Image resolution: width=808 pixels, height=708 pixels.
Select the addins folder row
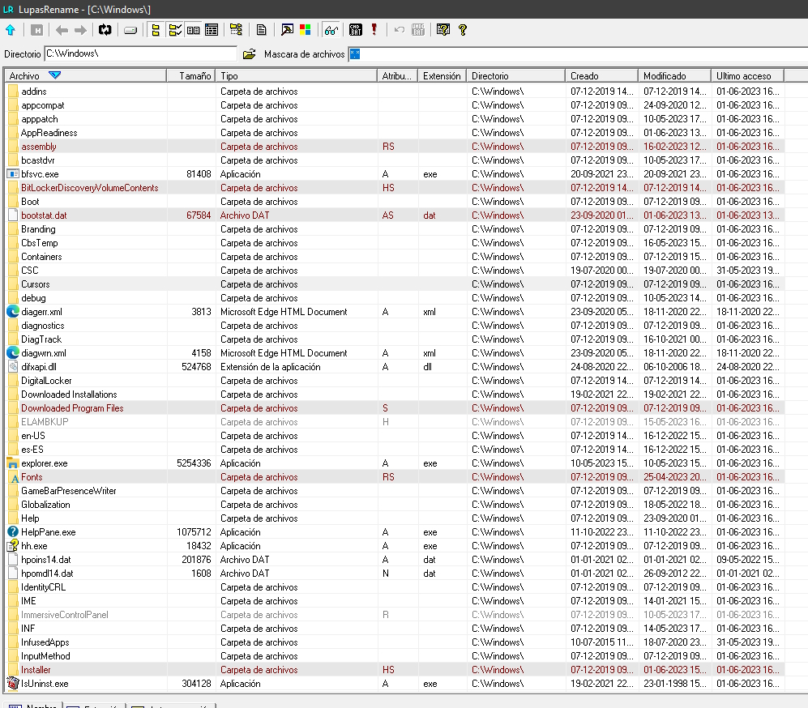(x=394, y=92)
